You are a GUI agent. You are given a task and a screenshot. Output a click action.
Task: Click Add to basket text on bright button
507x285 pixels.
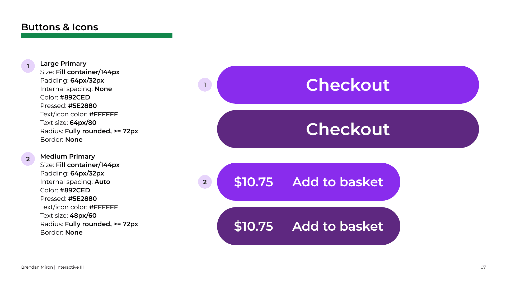coord(337,182)
